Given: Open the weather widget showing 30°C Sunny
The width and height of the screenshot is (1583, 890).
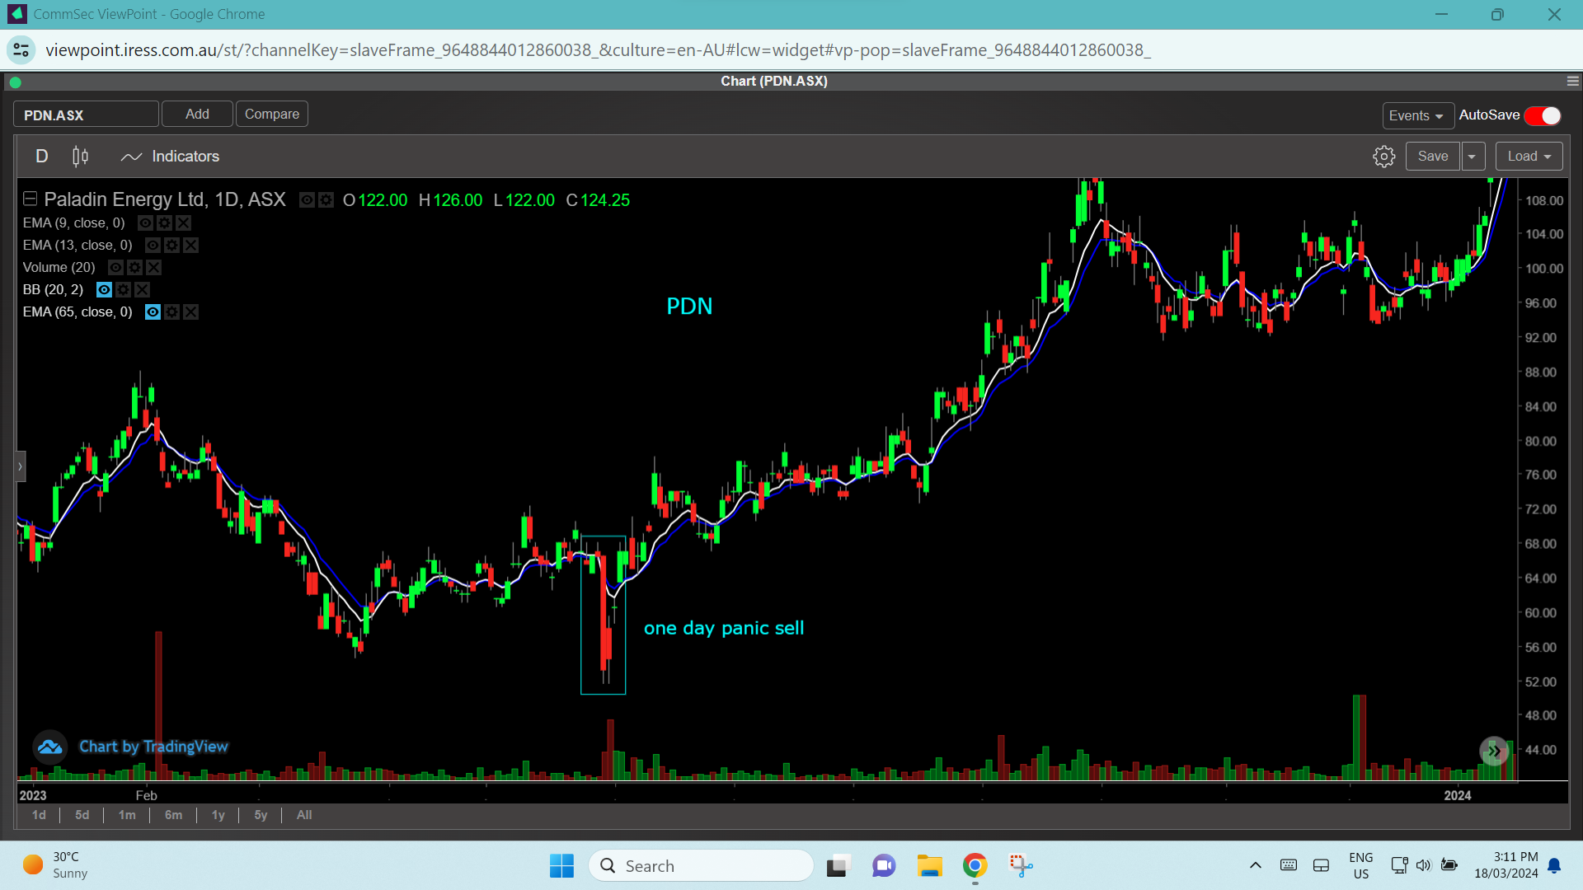Looking at the screenshot, I should pos(54,865).
